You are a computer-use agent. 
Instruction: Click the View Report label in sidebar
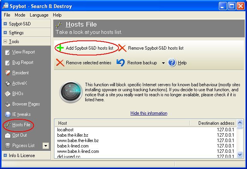pos(24,52)
